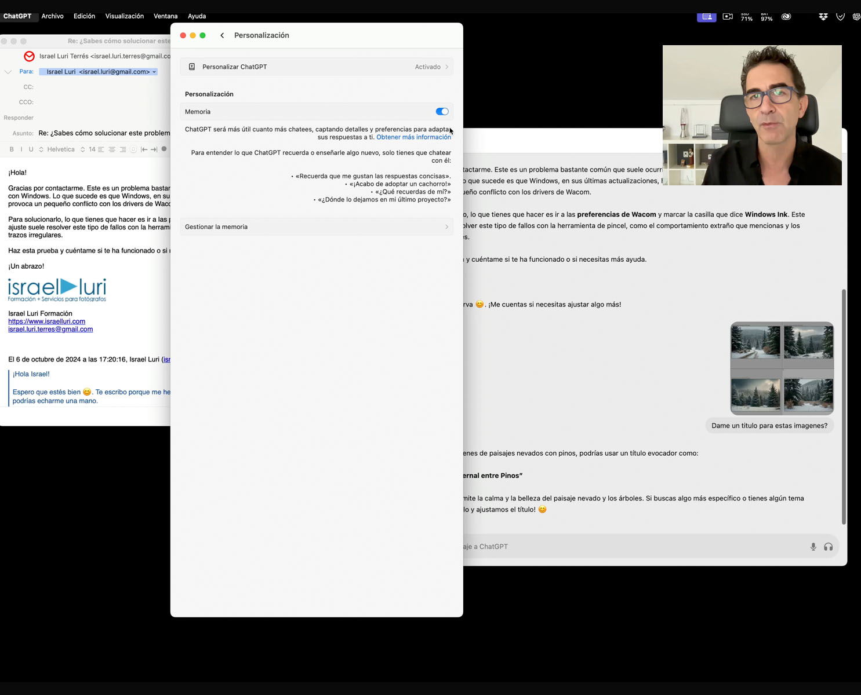Align text left in Mail format bar
This screenshot has width=861, height=695.
click(x=101, y=149)
